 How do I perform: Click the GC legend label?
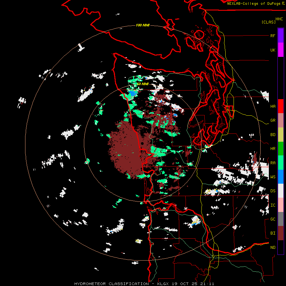tap(273, 219)
